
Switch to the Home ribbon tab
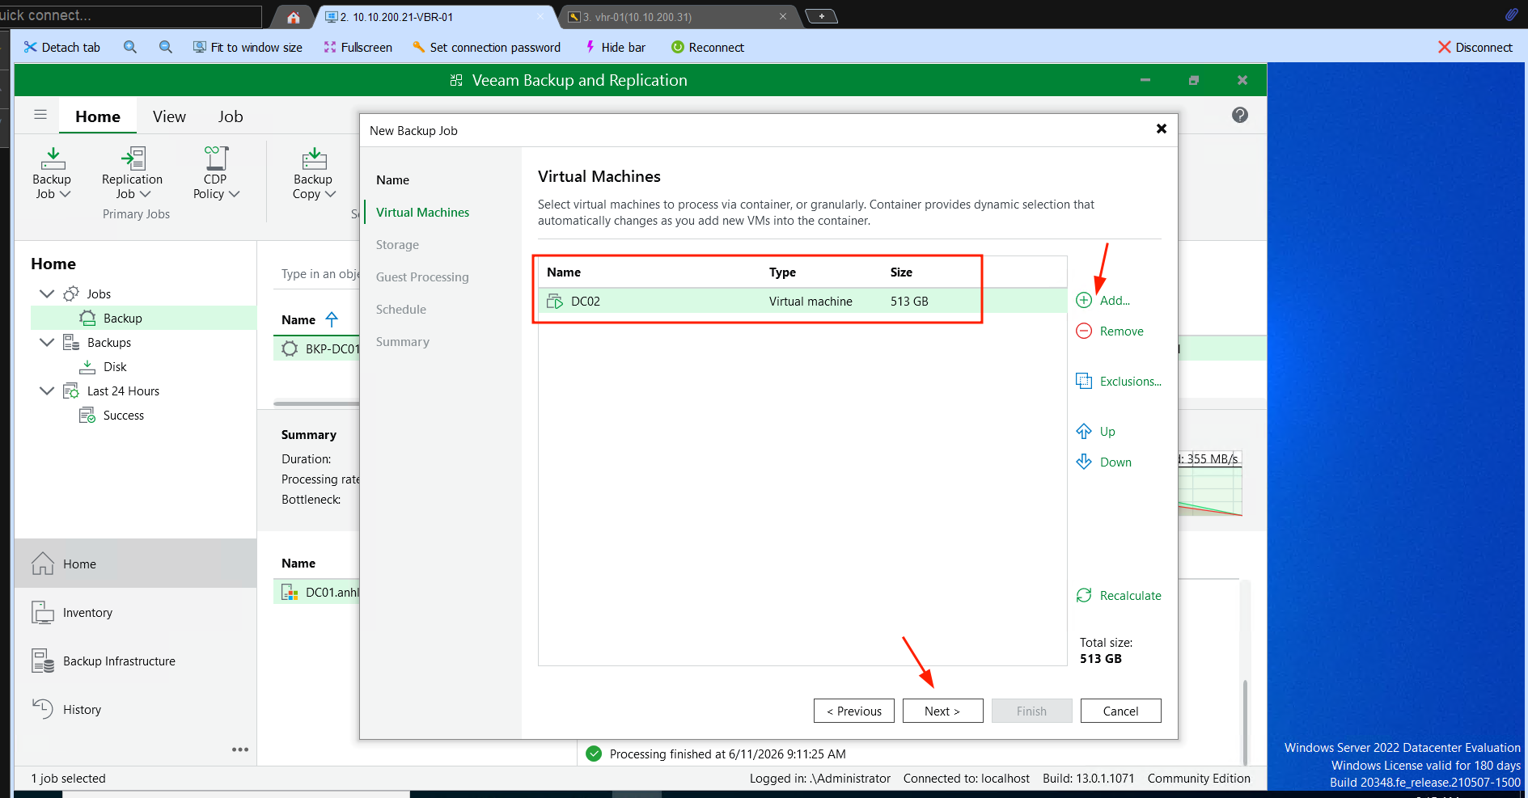point(98,116)
